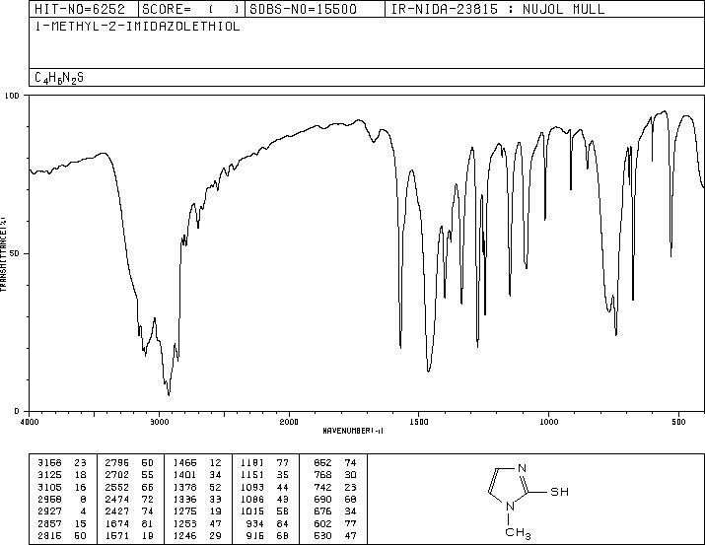Select peak table entry 934
This screenshot has width=705, height=545.
click(x=267, y=524)
